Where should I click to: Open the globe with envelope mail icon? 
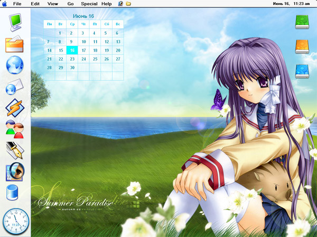14,87
